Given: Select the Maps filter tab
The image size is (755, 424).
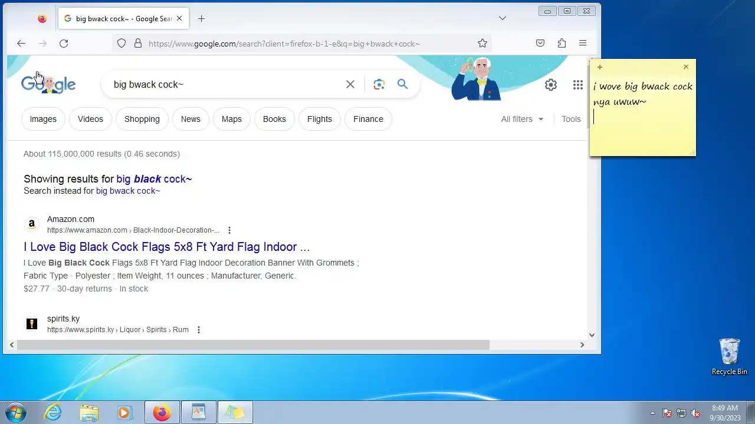Looking at the screenshot, I should (232, 119).
